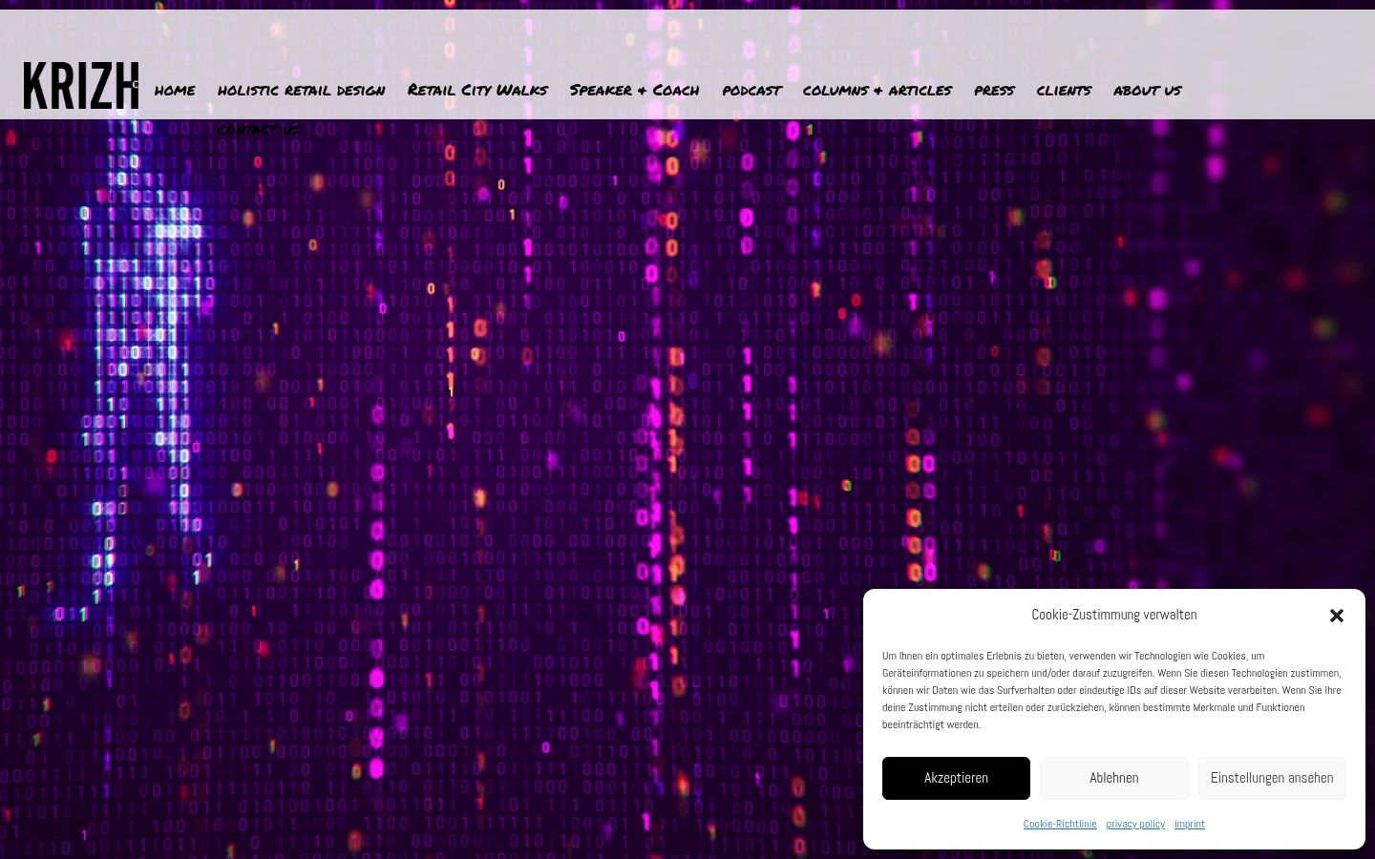This screenshot has height=859, width=1375.
Task: Click the Cookie-Zustimmung verwalten dialog title
Action: click(1113, 615)
